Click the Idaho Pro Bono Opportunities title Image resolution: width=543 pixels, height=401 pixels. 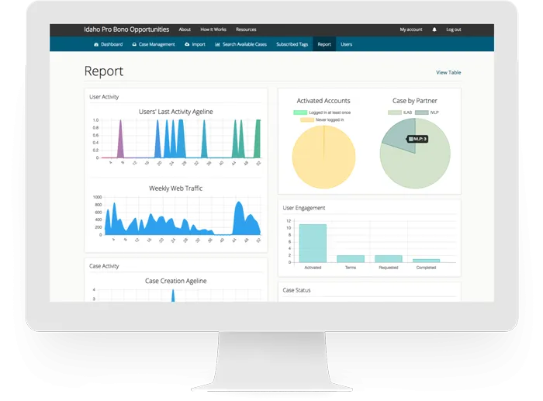126,29
